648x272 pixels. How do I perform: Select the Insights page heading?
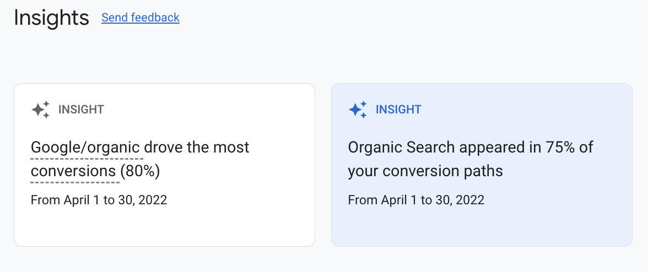(x=51, y=18)
